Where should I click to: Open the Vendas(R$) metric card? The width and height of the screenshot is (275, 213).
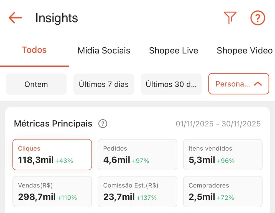click(52, 191)
